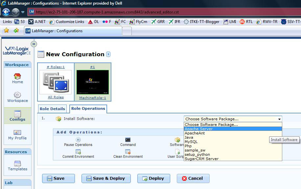The width and height of the screenshot is (301, 189).
Task: Click the # Roles:1 link
Action: pos(56,67)
